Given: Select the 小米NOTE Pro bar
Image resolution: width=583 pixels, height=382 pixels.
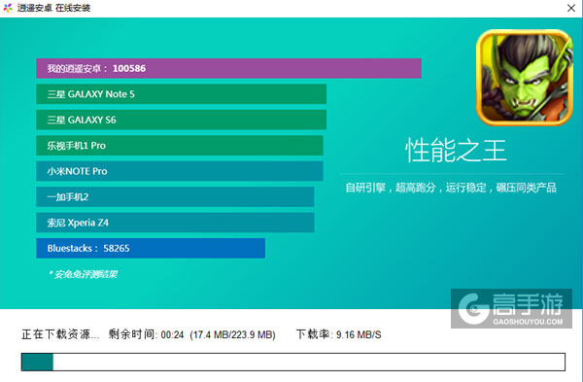Looking at the screenshot, I should pyautogui.click(x=180, y=171).
